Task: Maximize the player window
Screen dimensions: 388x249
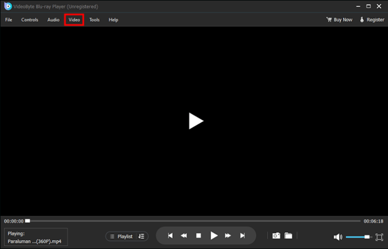Action: click(368, 6)
